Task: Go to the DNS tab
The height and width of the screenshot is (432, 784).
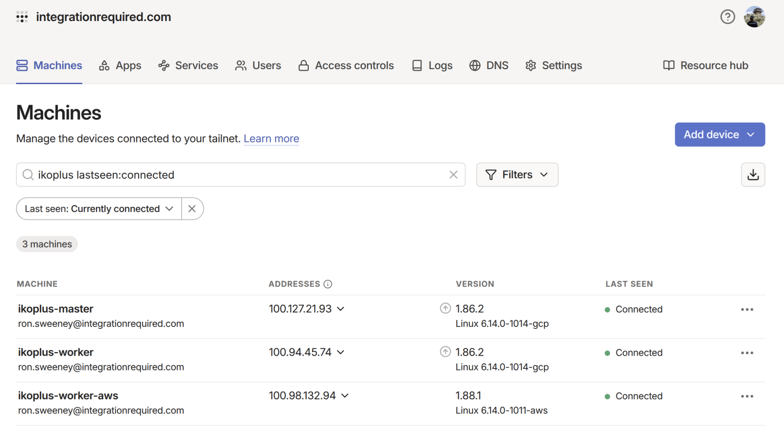Action: click(x=489, y=66)
